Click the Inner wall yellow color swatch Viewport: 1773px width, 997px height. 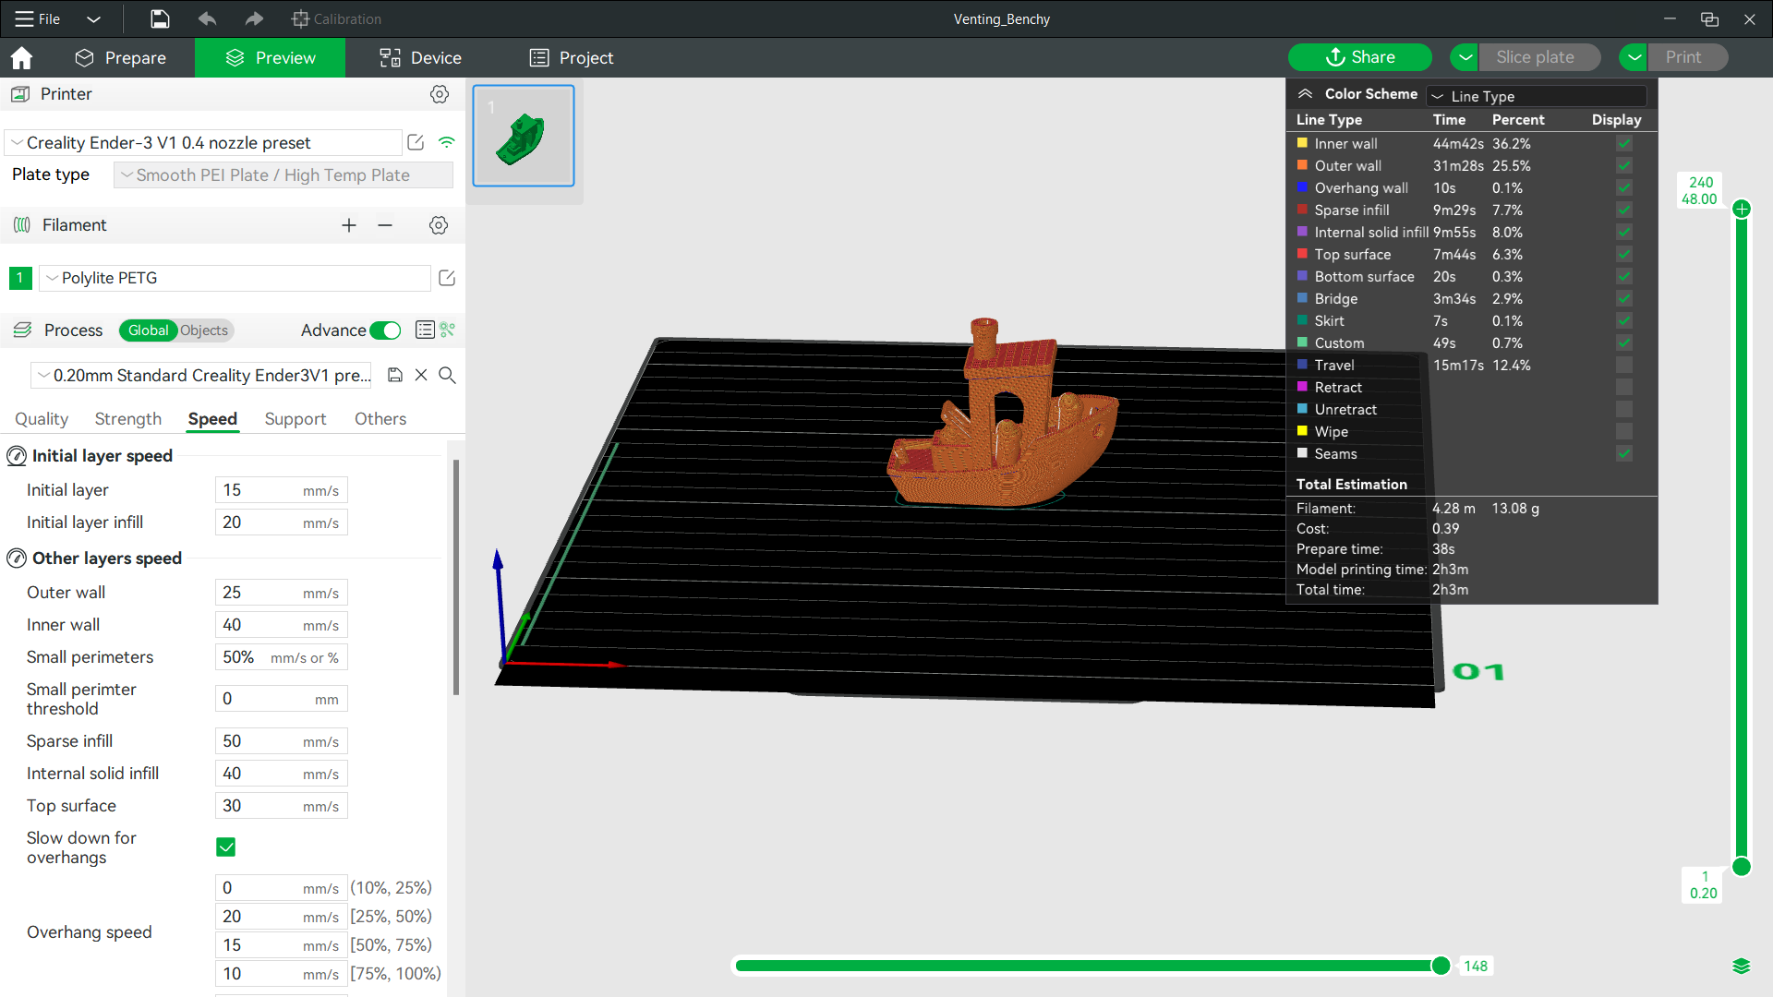click(1302, 143)
